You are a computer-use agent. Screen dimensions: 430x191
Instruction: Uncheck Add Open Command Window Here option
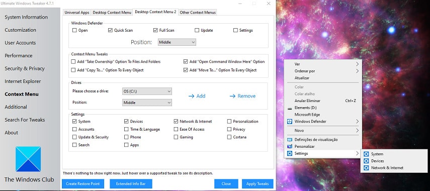tap(186, 62)
